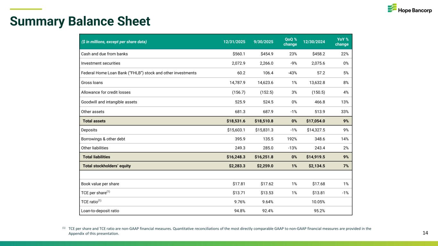Click the Hope Bancorp logo icon

(x=392, y=8)
